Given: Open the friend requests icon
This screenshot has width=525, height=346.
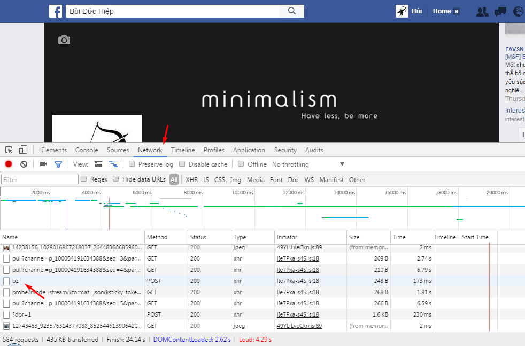Looking at the screenshot, I should point(482,12).
